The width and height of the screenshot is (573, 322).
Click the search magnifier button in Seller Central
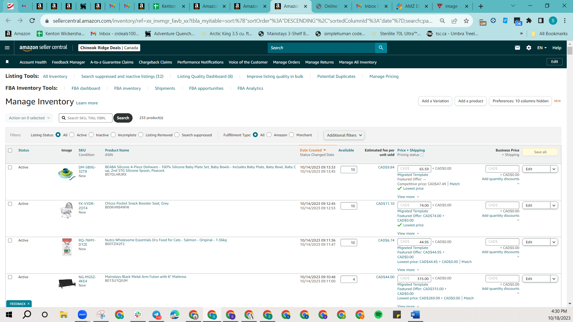(x=381, y=48)
